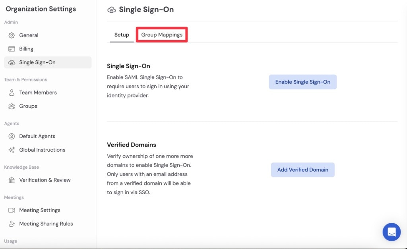This screenshot has height=249, width=407.
Task: Click the cloud icon beside the page title
Action: 111,10
